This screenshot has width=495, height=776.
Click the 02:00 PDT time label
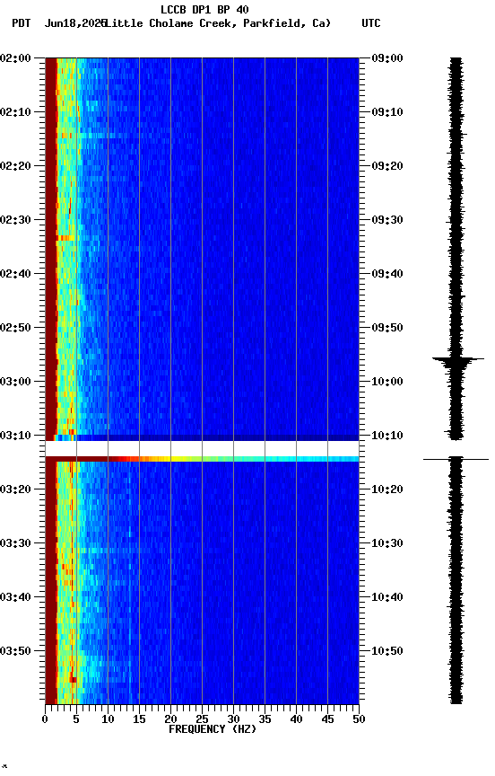coord(15,57)
